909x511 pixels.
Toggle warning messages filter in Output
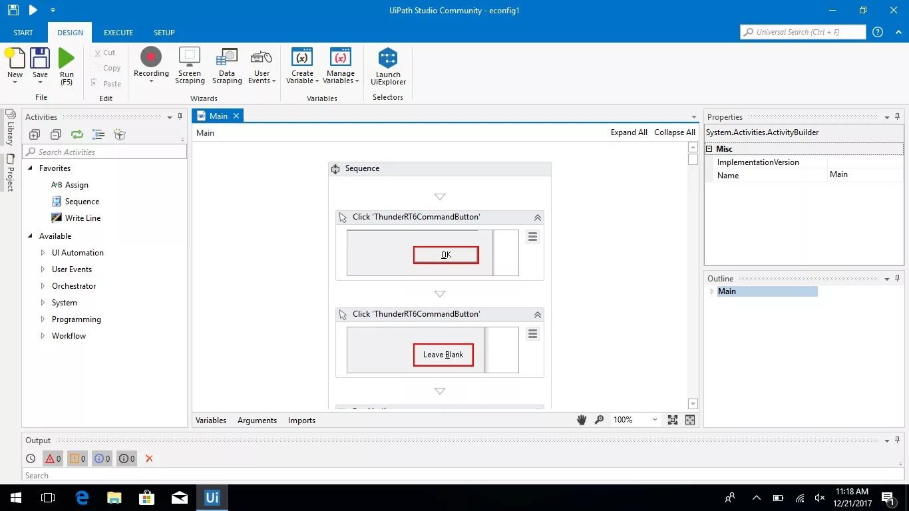point(77,458)
